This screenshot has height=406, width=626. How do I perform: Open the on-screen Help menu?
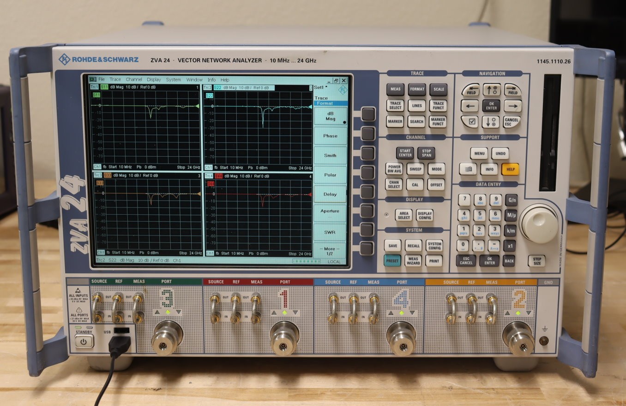tap(225, 80)
